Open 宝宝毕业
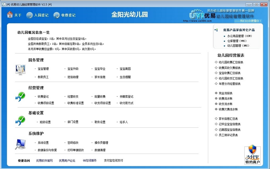 (100, 69)
